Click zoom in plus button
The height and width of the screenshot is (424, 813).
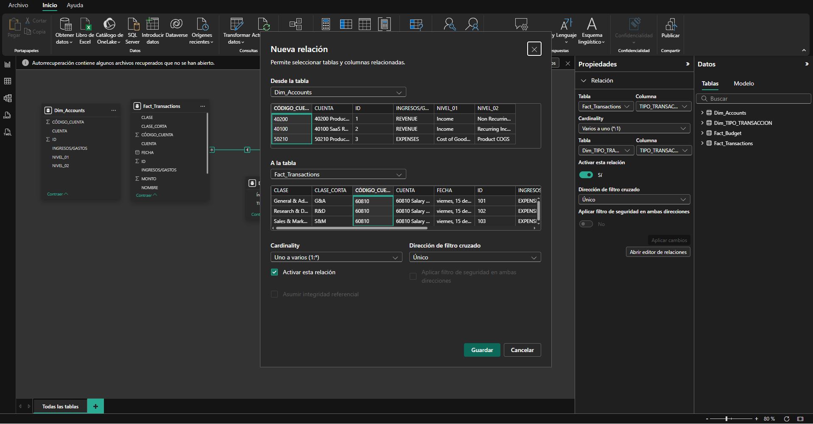coord(757,418)
